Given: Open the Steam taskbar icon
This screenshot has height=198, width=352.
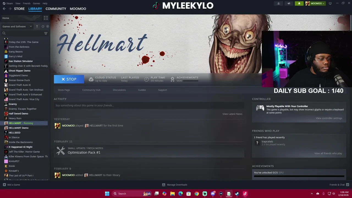Looking at the screenshot, I should (237, 194).
